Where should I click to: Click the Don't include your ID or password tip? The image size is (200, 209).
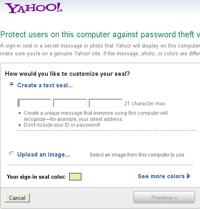pyautogui.click(x=62, y=125)
